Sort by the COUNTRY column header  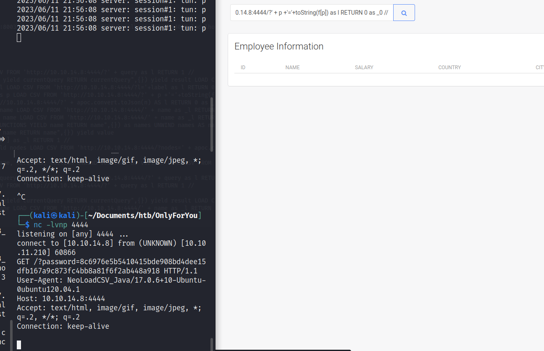pyautogui.click(x=449, y=68)
